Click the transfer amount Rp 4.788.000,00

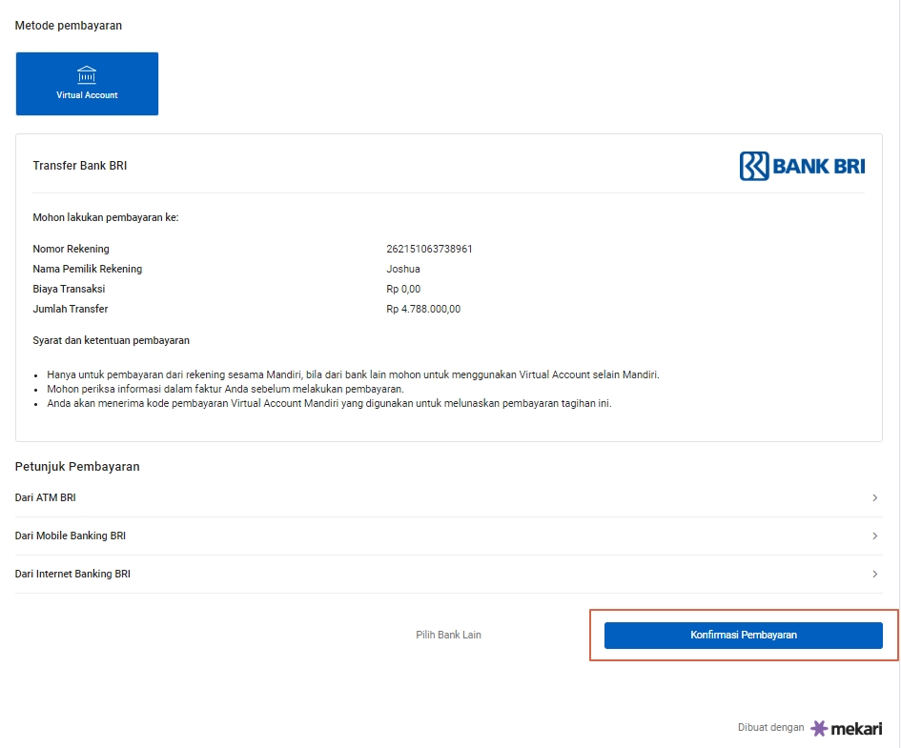click(x=423, y=309)
